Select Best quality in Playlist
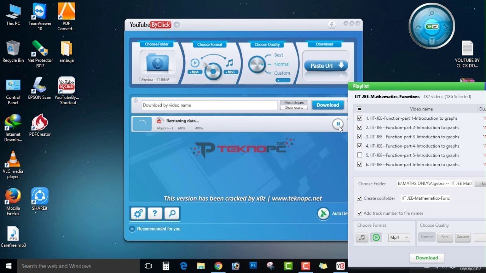The width and height of the screenshot is (486, 273). coord(445,237)
